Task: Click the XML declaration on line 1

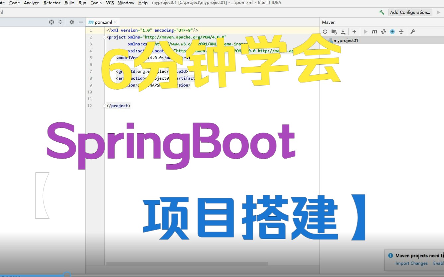Action: (152, 30)
